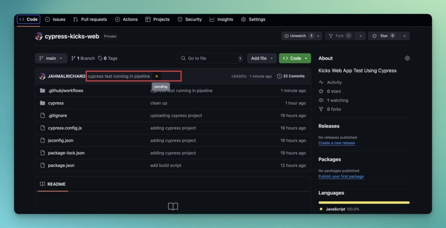Open the Star lists dropdown arrow

pyautogui.click(x=405, y=36)
